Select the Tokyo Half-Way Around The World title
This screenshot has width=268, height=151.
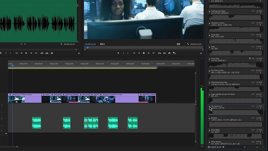[x=223, y=94]
